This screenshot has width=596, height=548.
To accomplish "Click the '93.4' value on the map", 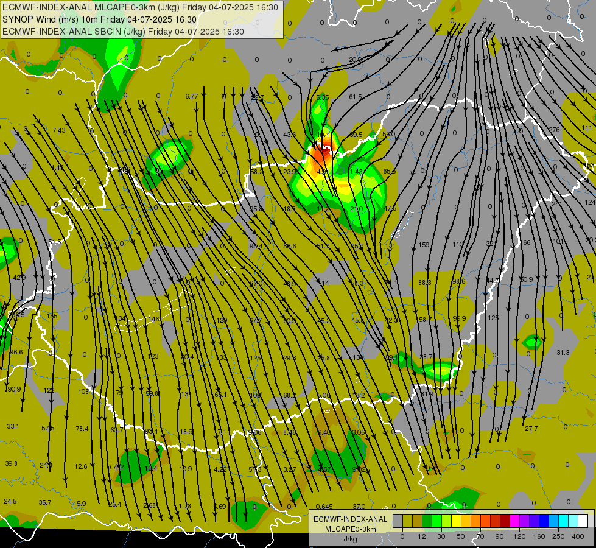I will pyautogui.click(x=151, y=431).
